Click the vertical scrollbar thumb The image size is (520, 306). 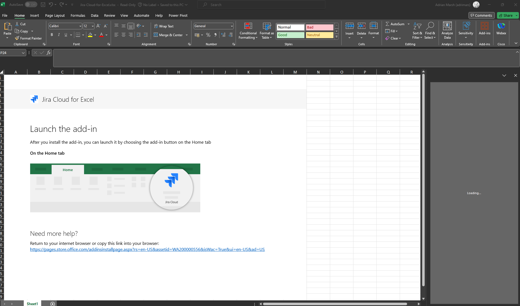[423, 180]
